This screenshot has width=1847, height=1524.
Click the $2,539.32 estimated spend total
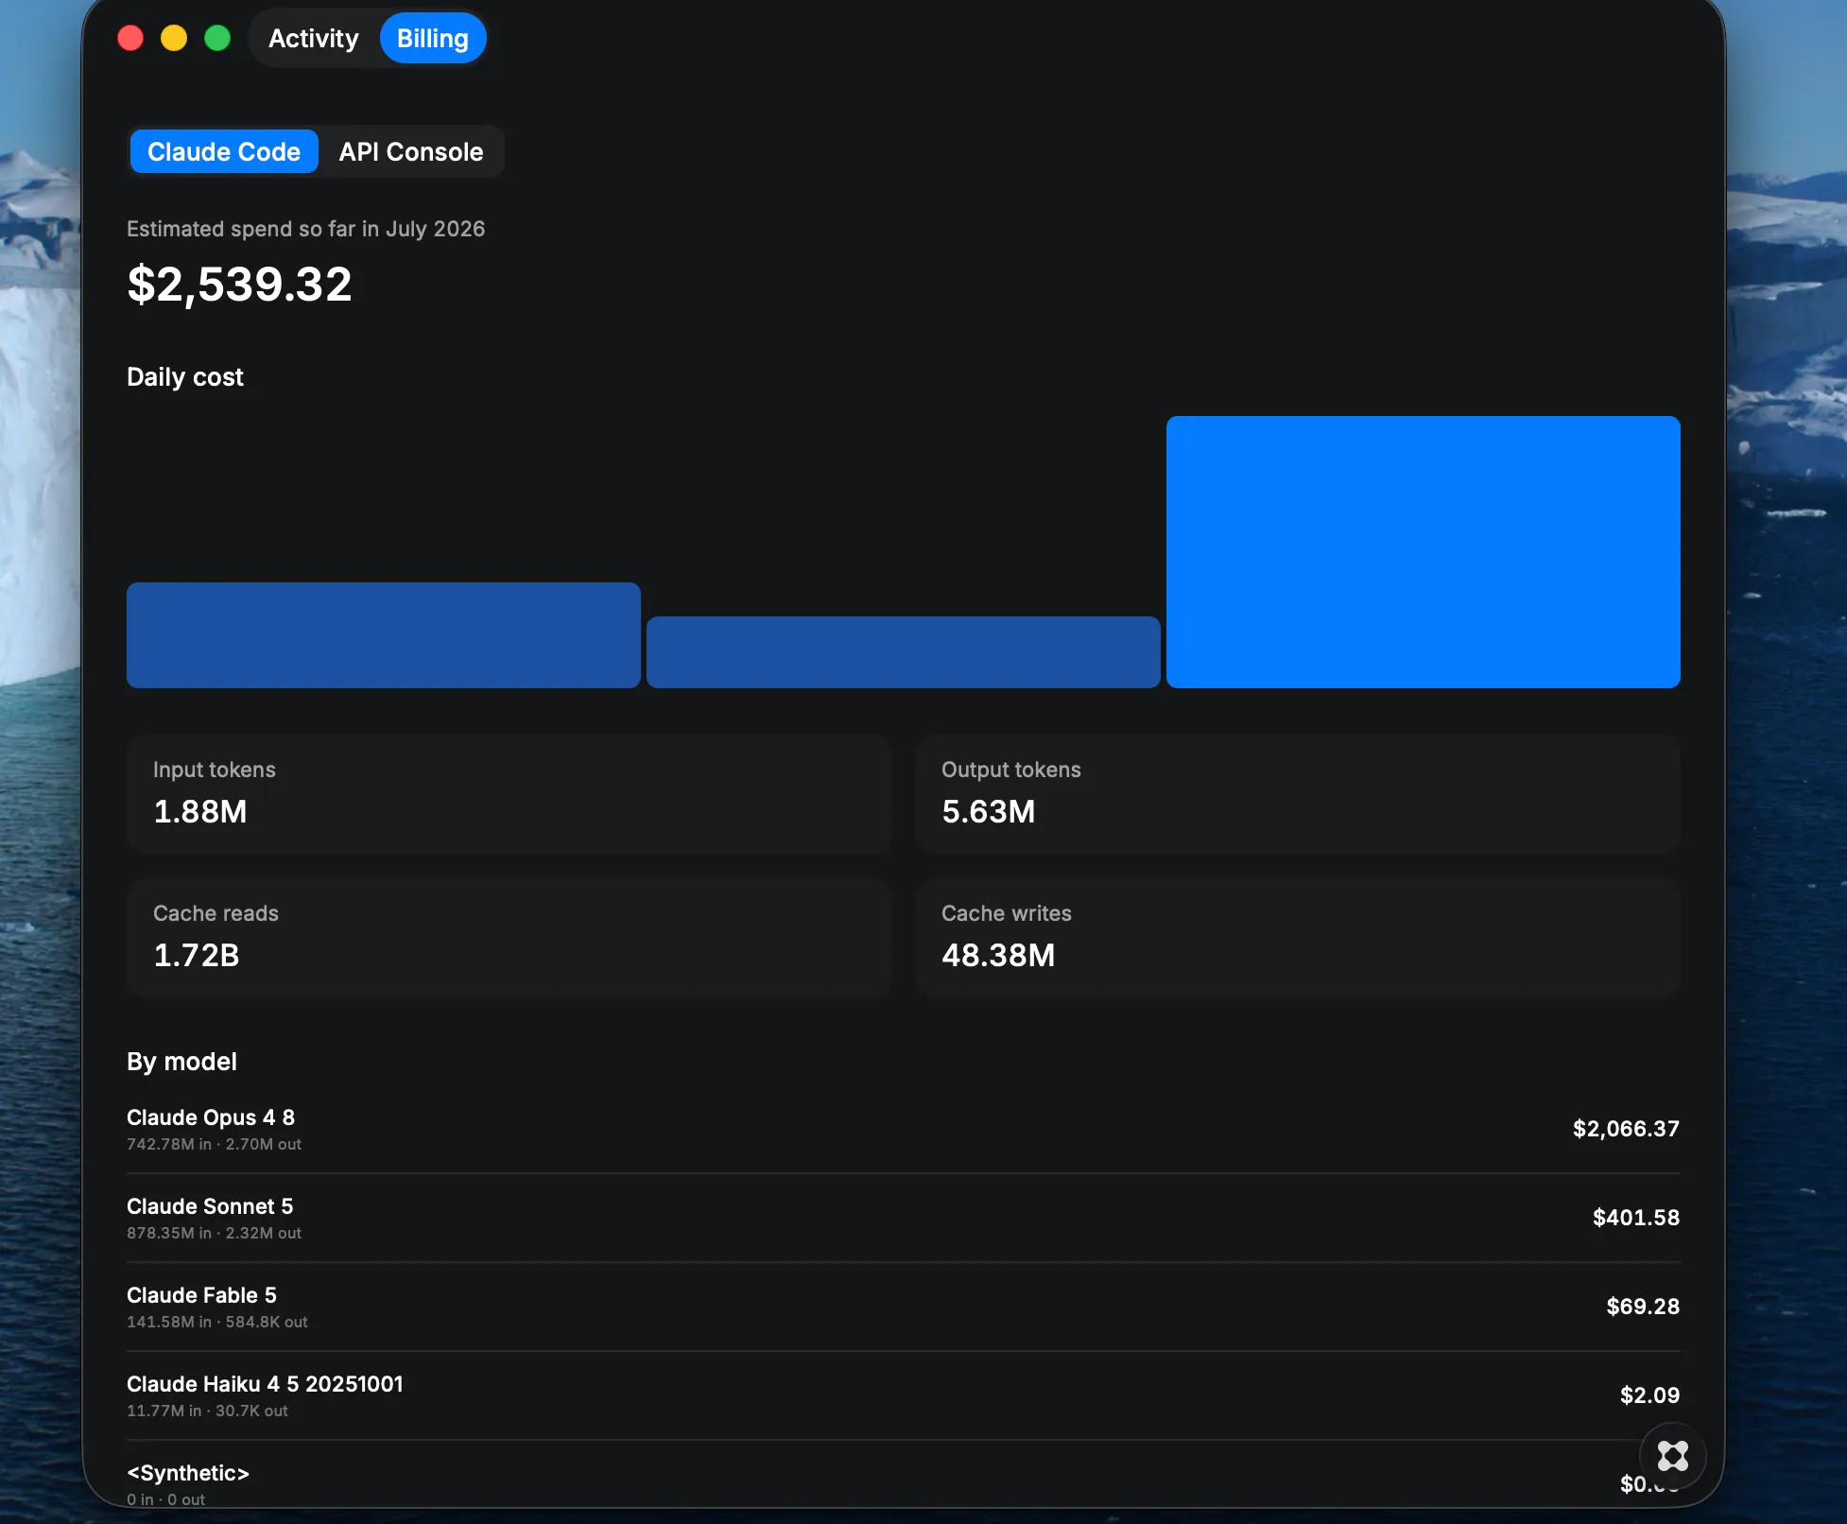tap(239, 285)
